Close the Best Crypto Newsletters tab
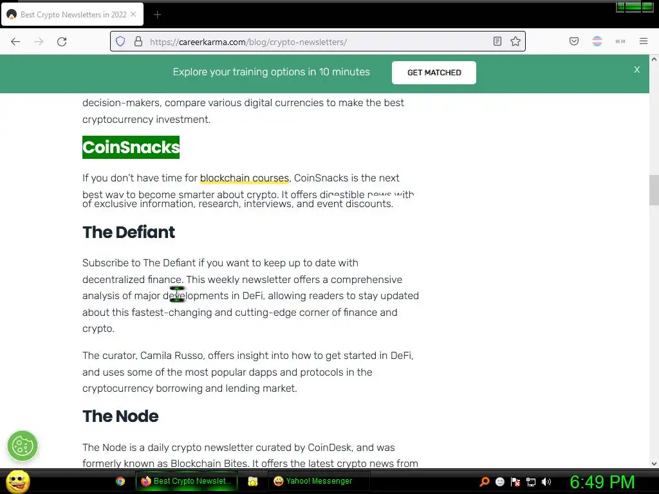Image resolution: width=659 pixels, height=494 pixels. tap(133, 14)
